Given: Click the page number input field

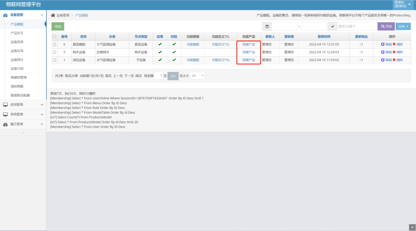Looking at the screenshot, I should pyautogui.click(x=159, y=76).
